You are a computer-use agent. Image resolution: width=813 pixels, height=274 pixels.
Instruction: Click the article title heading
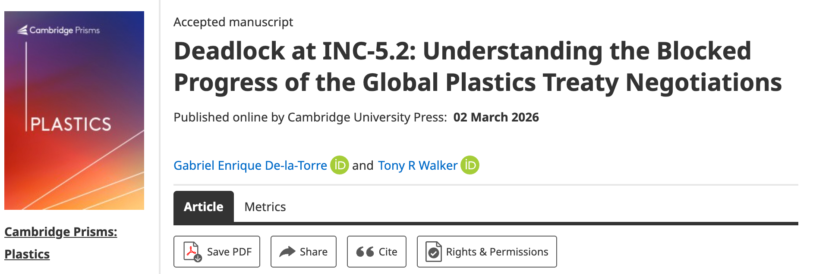(477, 67)
